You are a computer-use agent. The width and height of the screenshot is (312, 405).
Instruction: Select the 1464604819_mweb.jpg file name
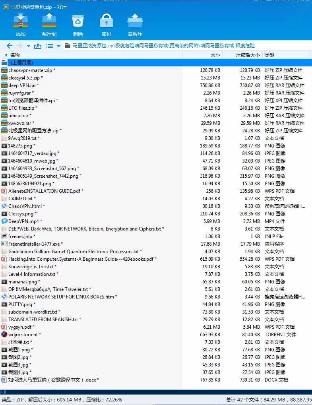[32, 161]
